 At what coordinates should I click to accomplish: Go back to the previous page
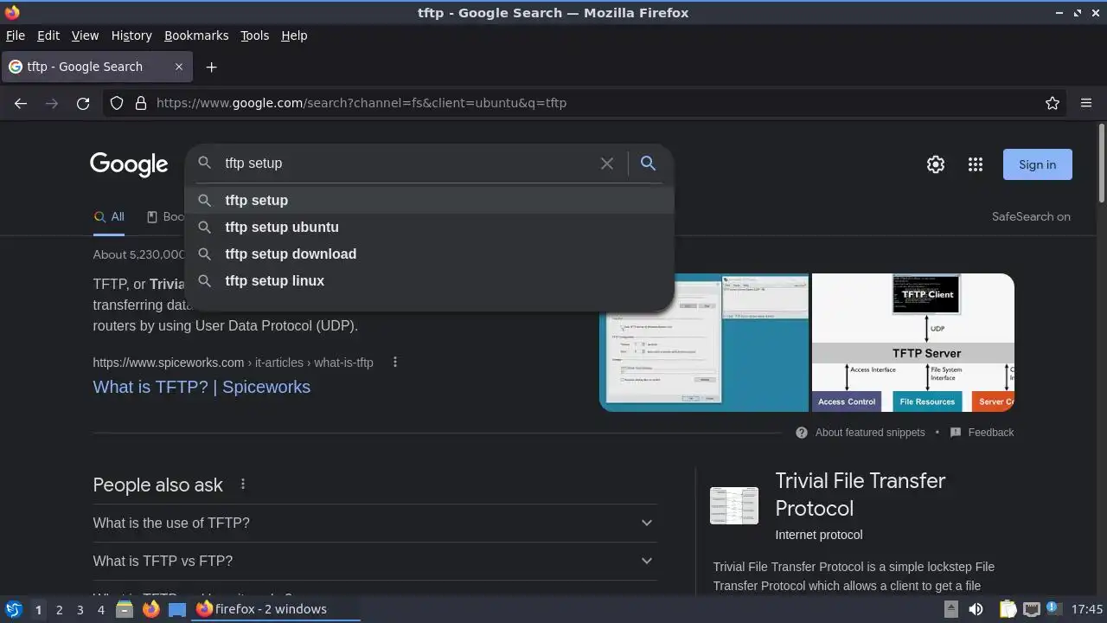coord(21,103)
